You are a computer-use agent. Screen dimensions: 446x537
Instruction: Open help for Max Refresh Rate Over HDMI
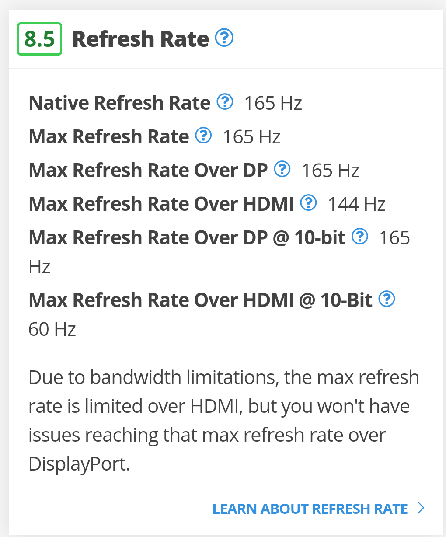309,203
